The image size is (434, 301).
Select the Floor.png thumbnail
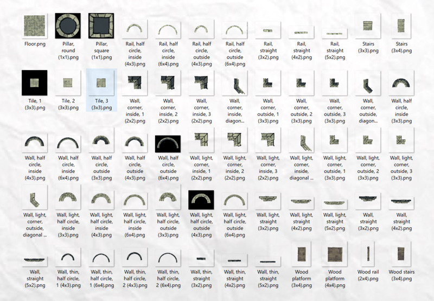point(35,25)
